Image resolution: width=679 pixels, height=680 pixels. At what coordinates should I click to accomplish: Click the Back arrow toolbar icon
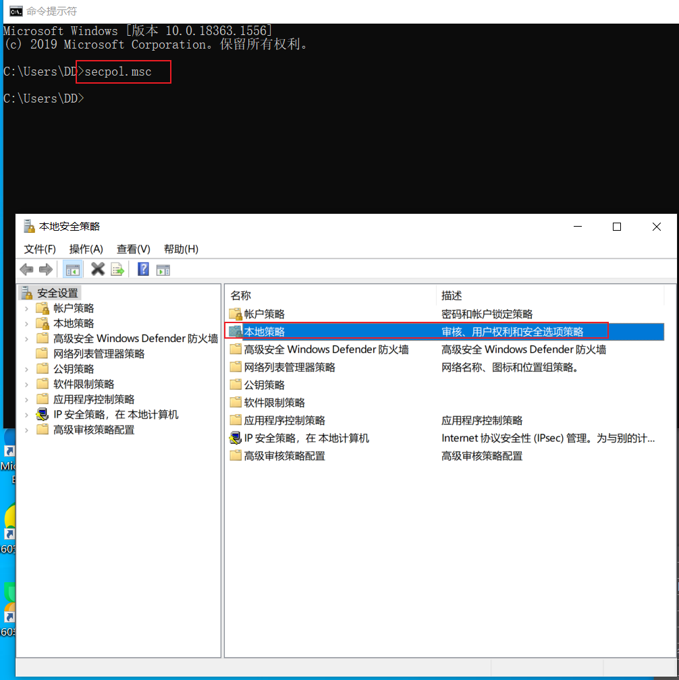26,270
